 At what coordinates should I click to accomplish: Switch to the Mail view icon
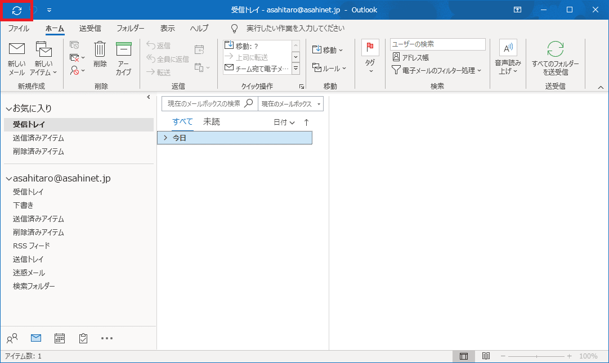(35, 338)
